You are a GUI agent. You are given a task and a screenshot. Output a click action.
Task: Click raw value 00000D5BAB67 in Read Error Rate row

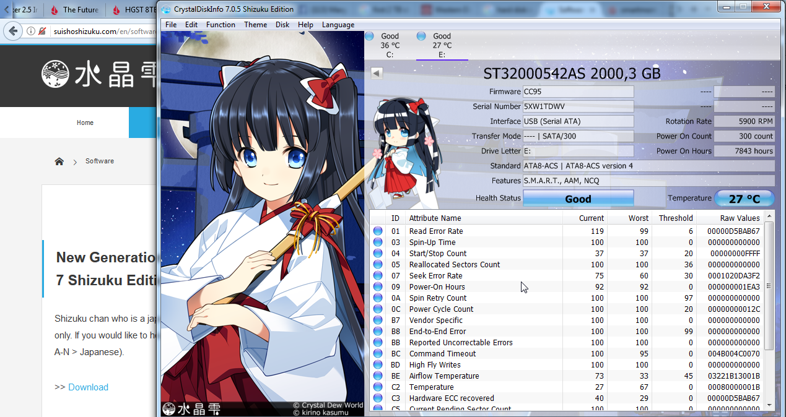(734, 231)
